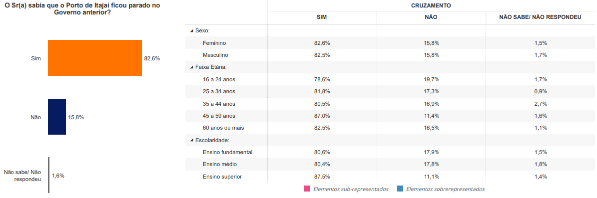The height and width of the screenshot is (198, 597).
Task: Select the Feminino row label
Action: [x=214, y=43]
